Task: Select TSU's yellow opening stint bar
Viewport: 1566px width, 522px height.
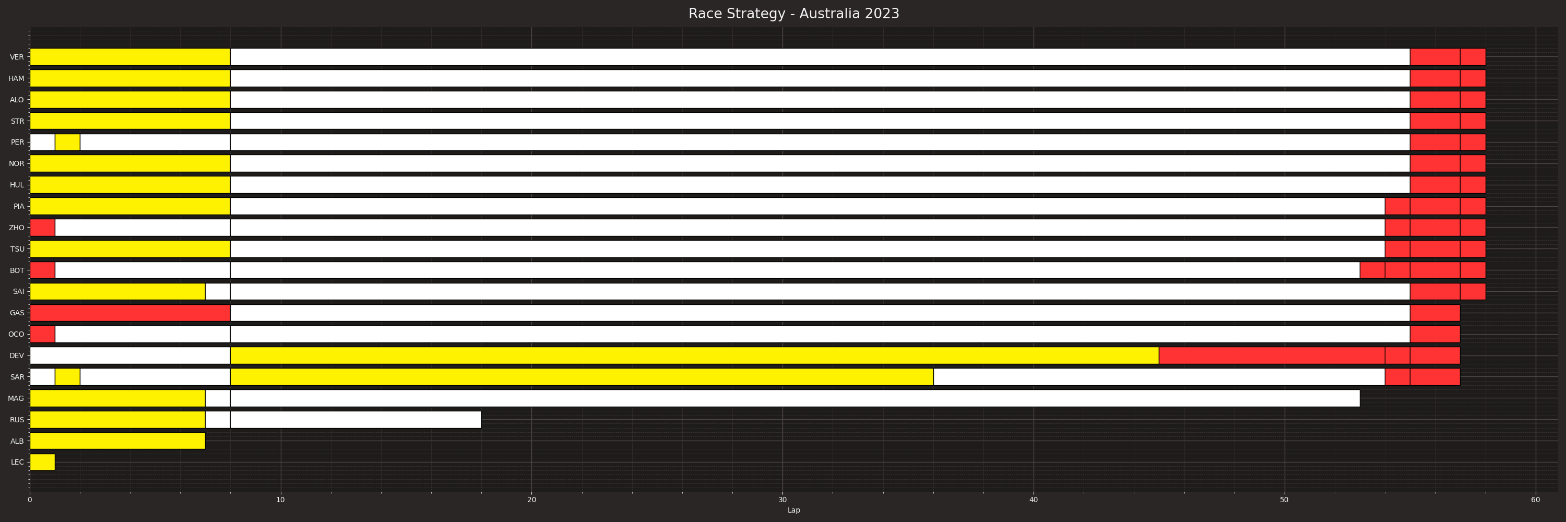Action: 130,249
